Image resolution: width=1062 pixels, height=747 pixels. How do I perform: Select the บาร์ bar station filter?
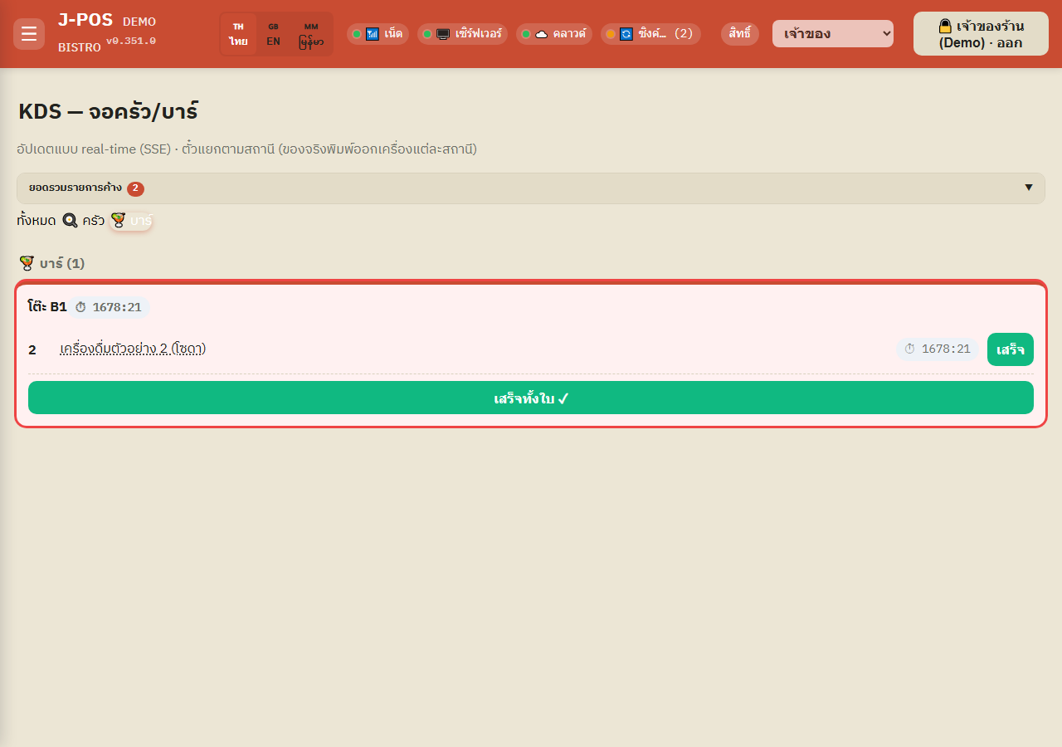[131, 221]
